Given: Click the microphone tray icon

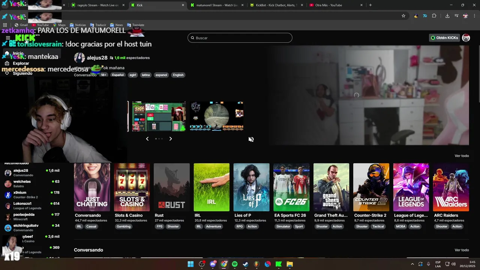Looking at the screenshot, I should click(429, 264).
